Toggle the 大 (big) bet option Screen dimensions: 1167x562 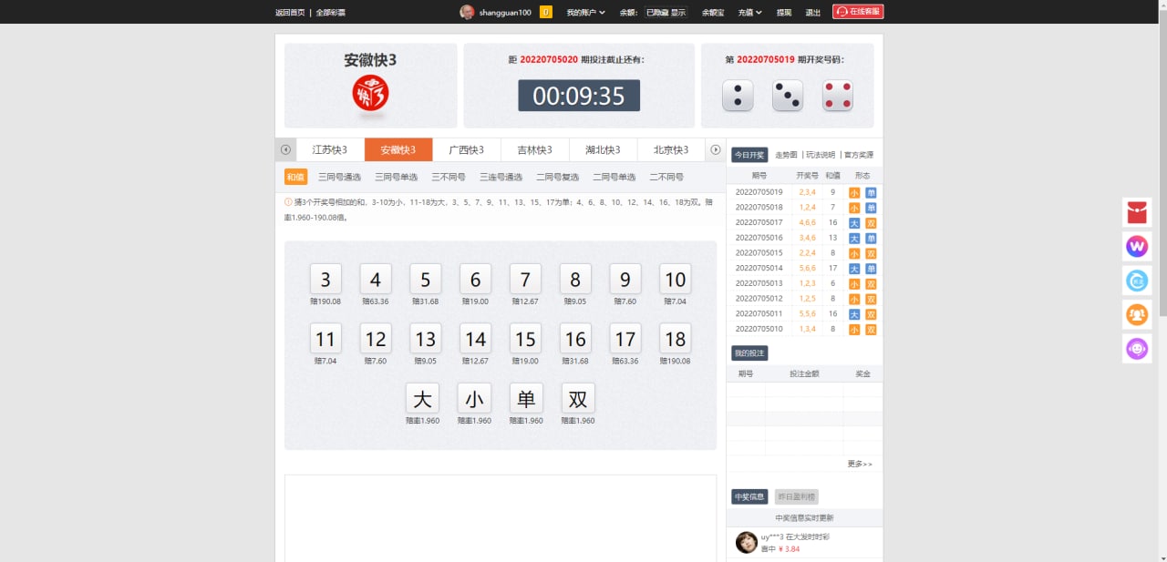[x=422, y=399]
